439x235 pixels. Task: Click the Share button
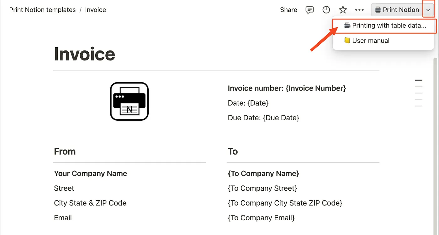288,10
